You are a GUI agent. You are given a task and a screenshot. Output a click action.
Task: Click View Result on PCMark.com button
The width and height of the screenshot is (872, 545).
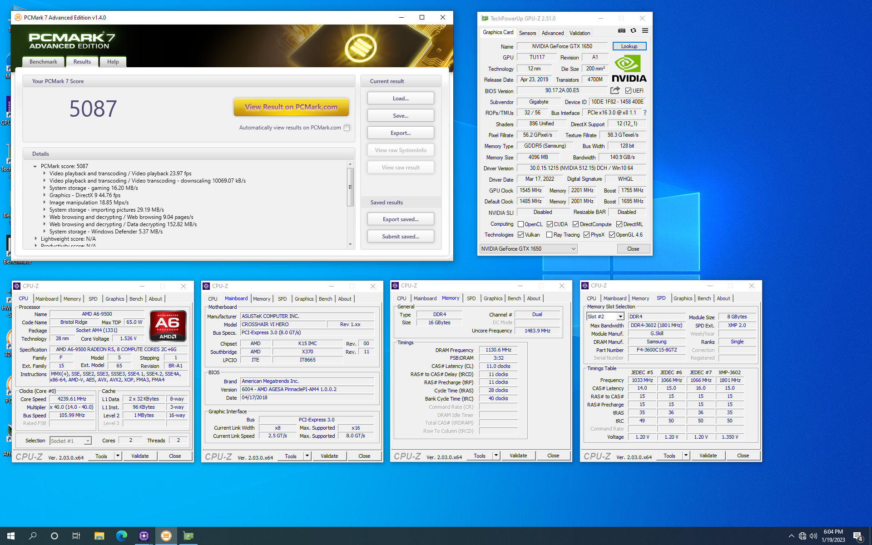coord(291,107)
